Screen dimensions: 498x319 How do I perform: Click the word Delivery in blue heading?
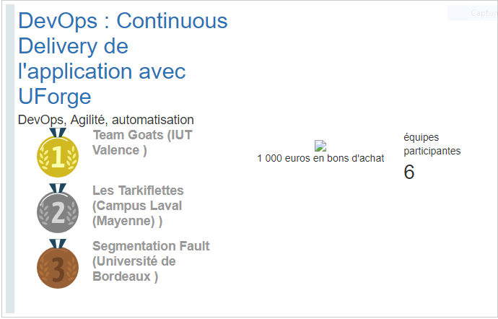coord(58,46)
